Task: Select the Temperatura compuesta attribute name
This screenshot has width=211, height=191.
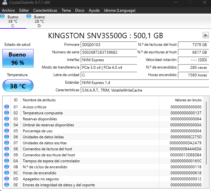Action: pyautogui.click(x=43, y=113)
